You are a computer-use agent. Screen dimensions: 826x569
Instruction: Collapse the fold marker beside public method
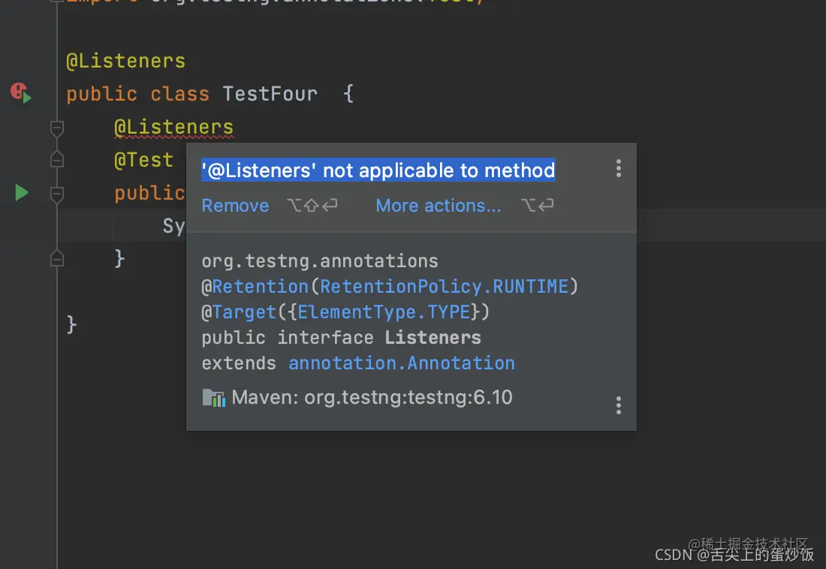pyautogui.click(x=57, y=194)
